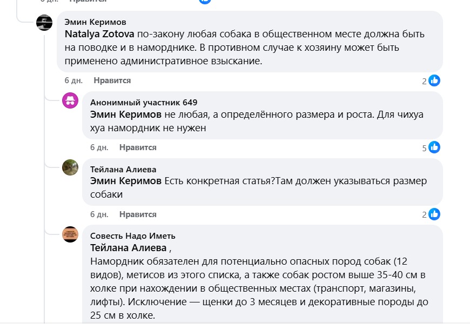Click the like reaction icon on Анонимный участник 649's comment

pyautogui.click(x=434, y=147)
